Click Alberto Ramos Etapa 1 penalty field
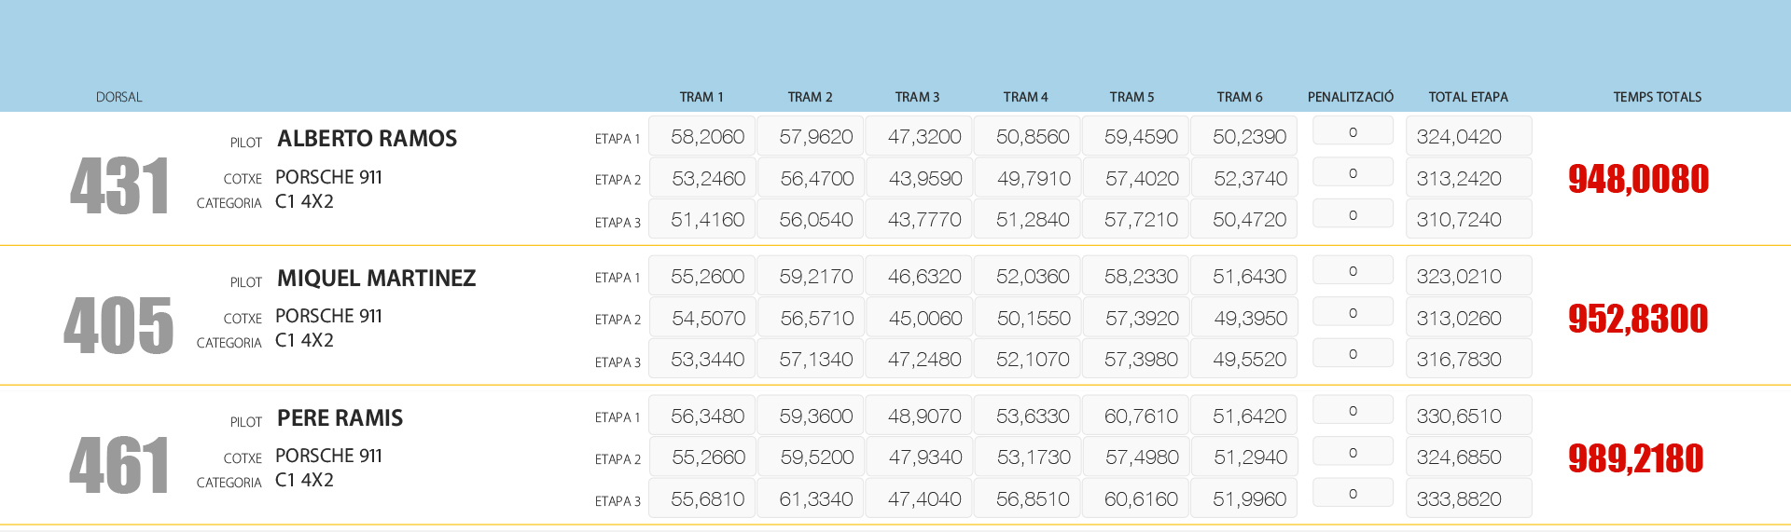 (x=1353, y=132)
